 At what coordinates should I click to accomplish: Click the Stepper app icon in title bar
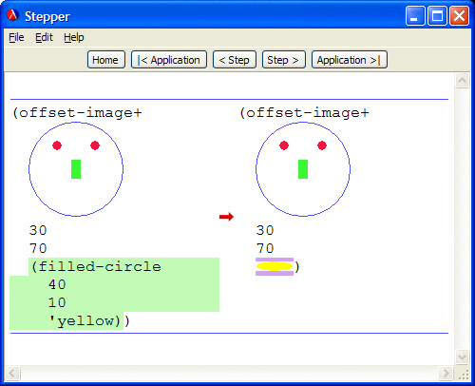point(13,15)
